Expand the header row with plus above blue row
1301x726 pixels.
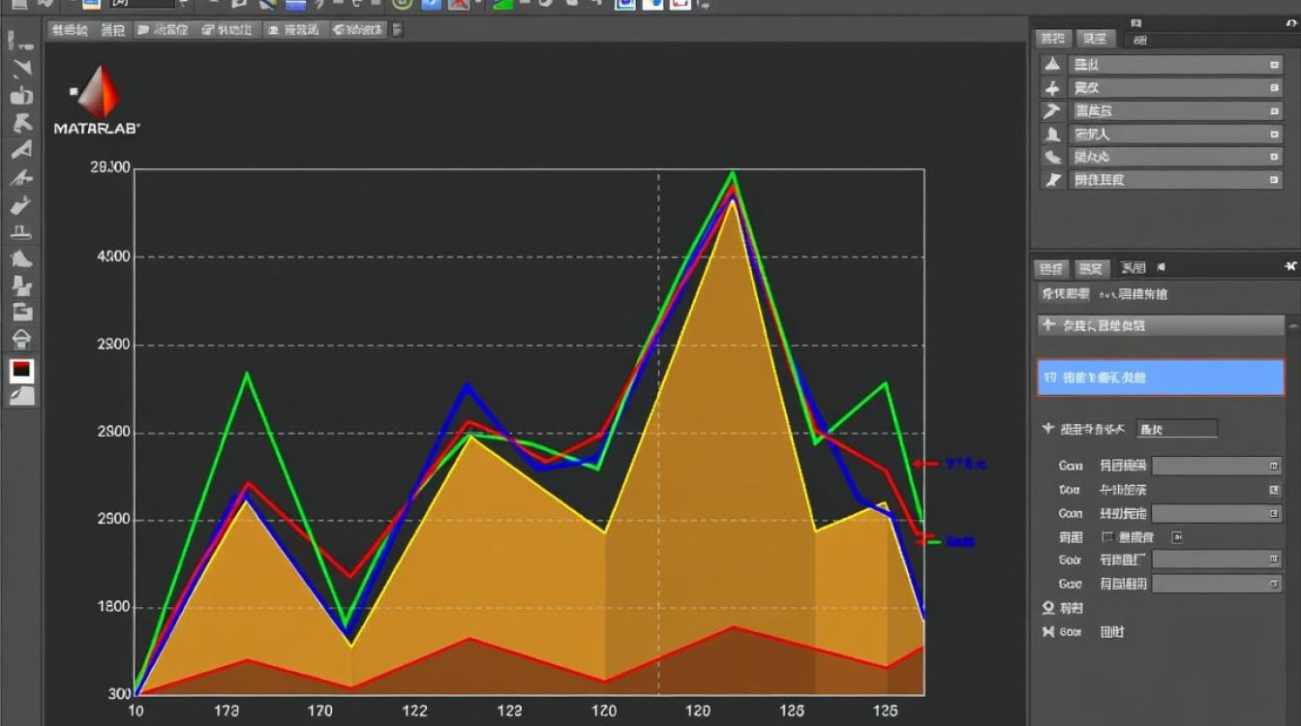[x=1162, y=325]
